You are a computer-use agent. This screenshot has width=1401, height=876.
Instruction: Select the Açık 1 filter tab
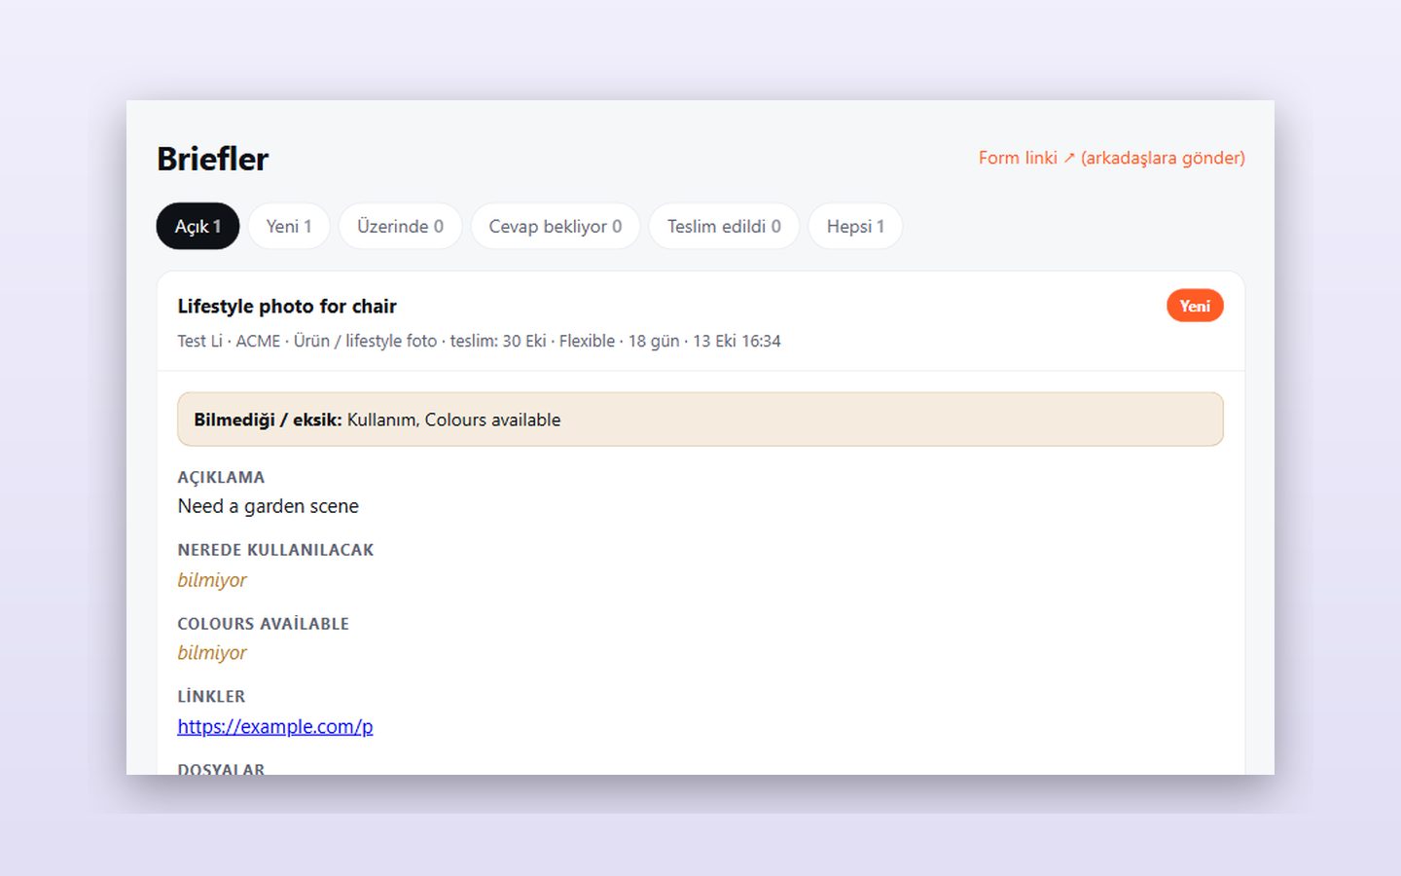point(198,226)
